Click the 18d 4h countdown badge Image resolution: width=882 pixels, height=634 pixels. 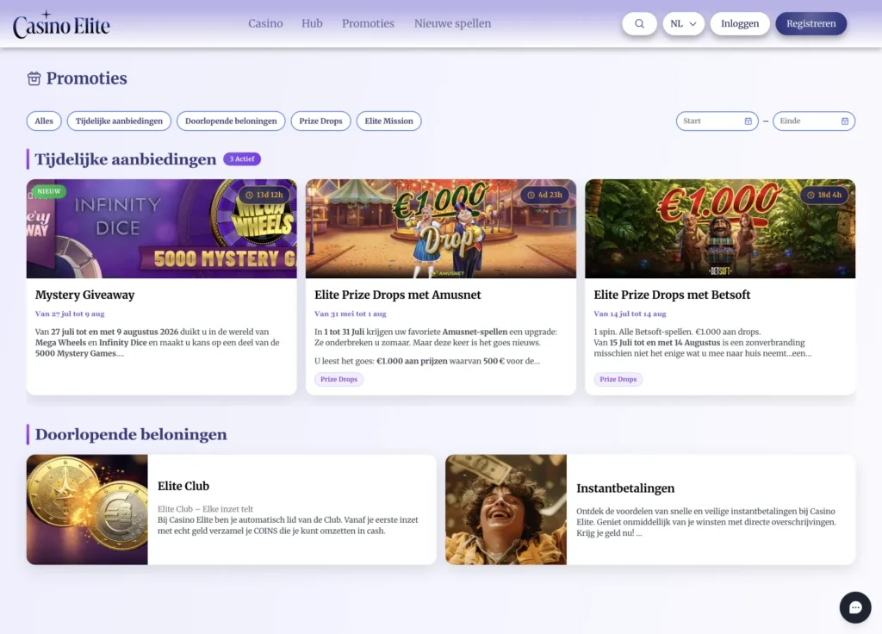point(824,195)
